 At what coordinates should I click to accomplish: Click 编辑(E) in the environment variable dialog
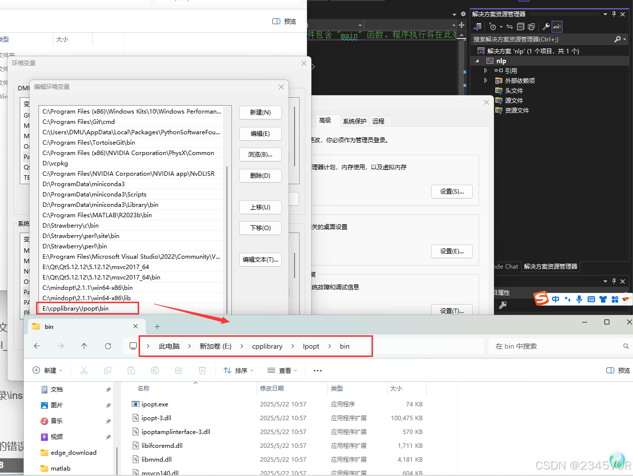click(x=261, y=134)
